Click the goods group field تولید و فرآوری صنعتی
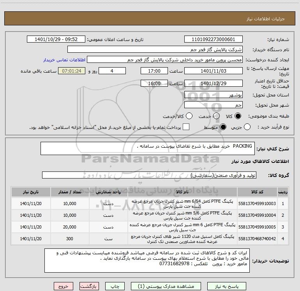Viewport: 300px width, 291px height. point(149,175)
